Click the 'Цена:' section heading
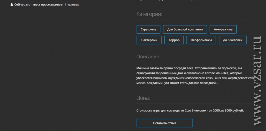This screenshot has width=266, height=131. coord(143,98)
